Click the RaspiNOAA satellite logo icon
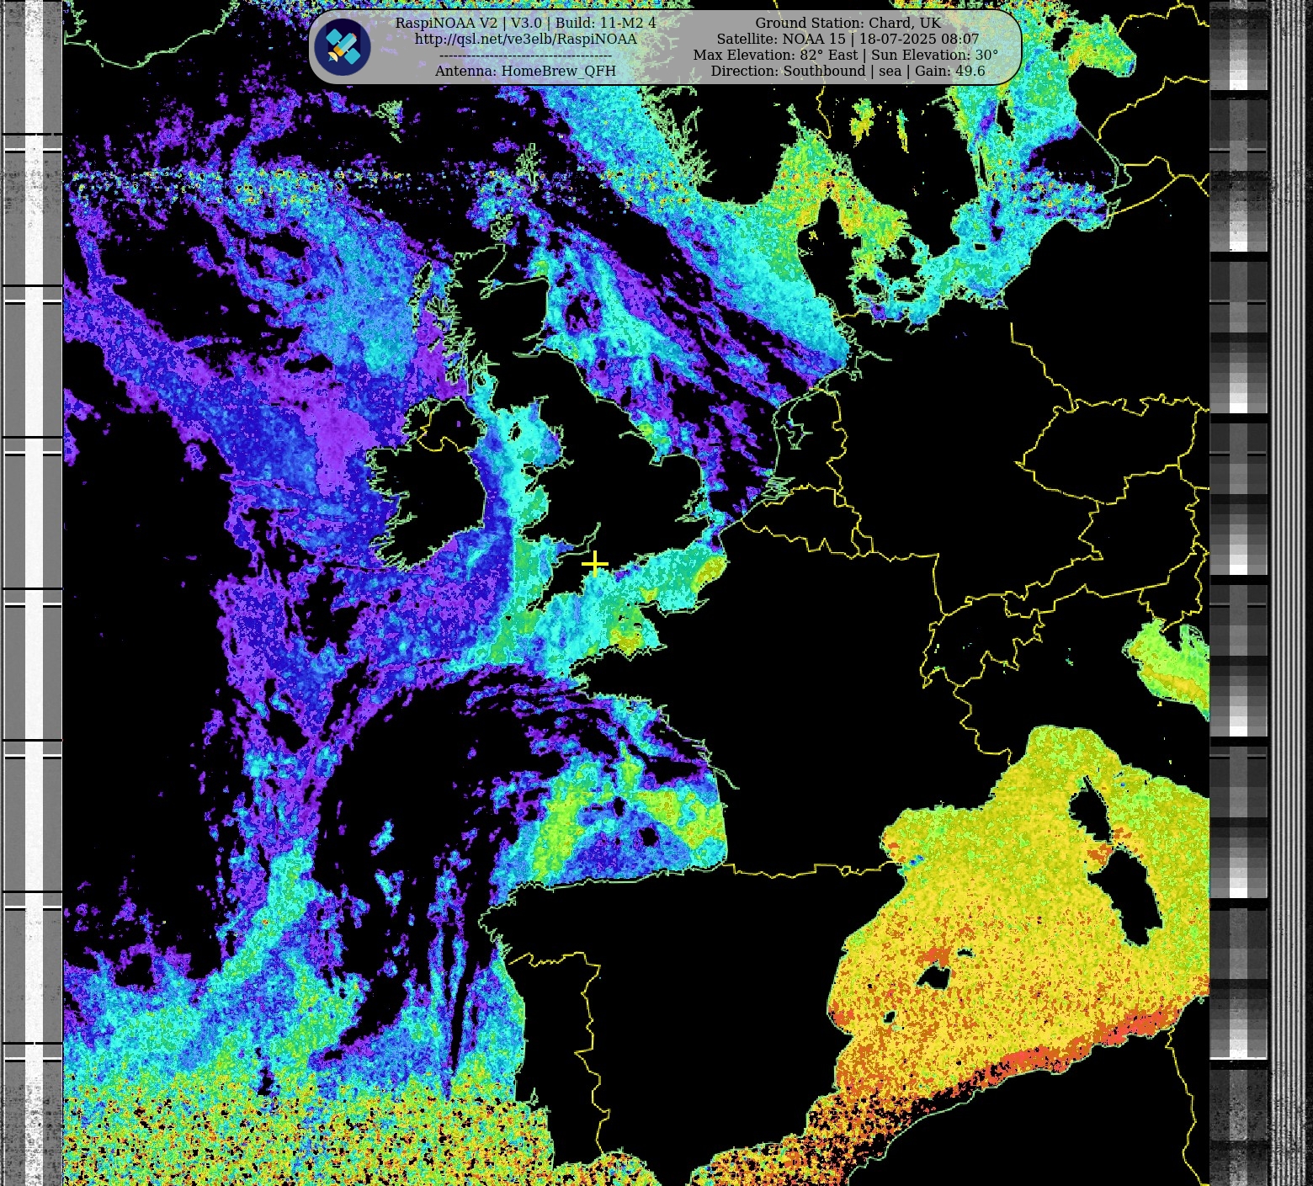Screen dimensions: 1313x1186 (x=343, y=47)
